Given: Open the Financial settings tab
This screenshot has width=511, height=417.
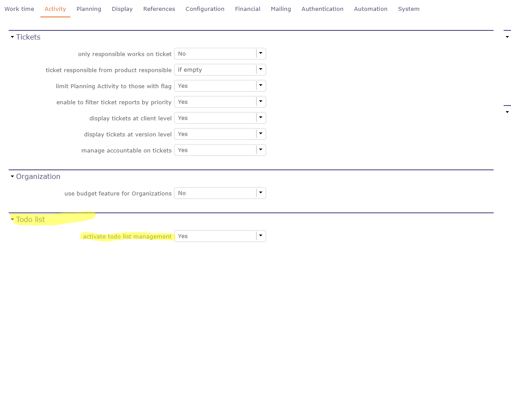Looking at the screenshot, I should 247,9.
